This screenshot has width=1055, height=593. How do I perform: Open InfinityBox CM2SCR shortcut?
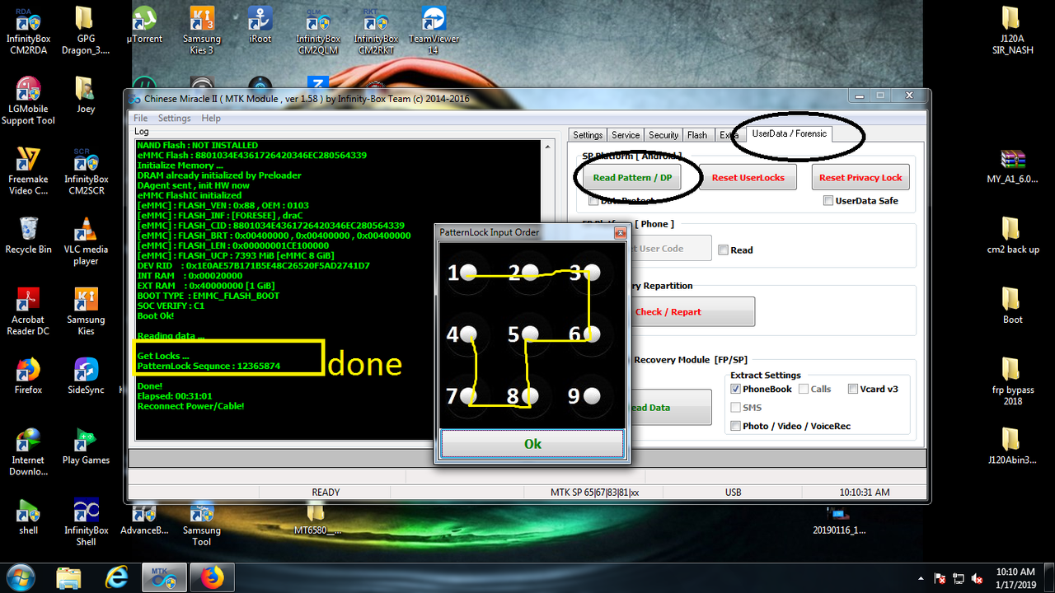click(x=86, y=170)
